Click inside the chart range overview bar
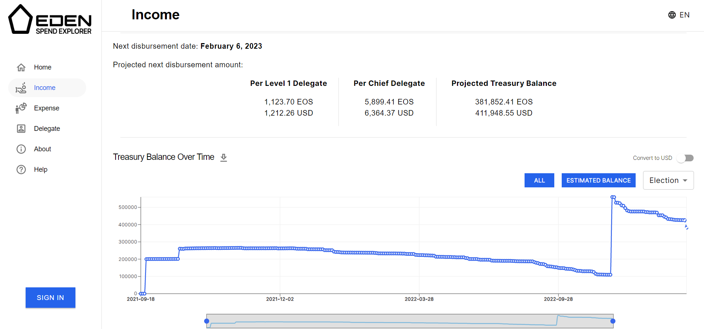 (410, 321)
